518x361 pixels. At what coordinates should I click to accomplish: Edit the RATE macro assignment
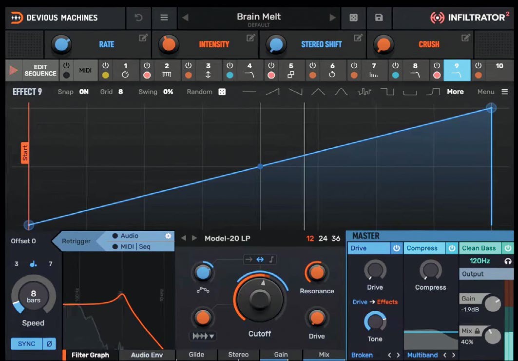pos(143,38)
